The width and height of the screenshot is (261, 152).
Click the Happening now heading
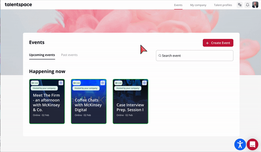coord(47,71)
